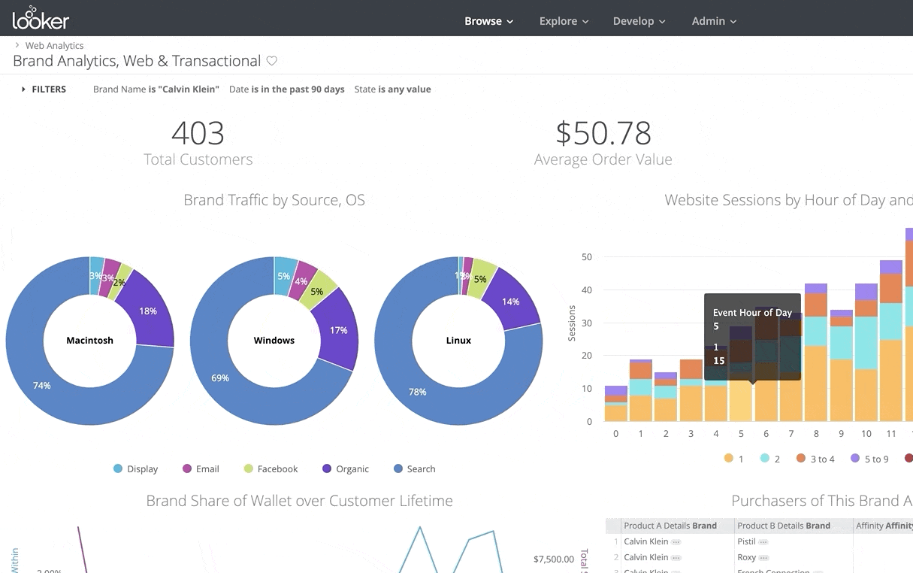Viewport: 913px width, 573px height.
Task: Click the 74% Search segment of Macintosh donut
Action: click(x=42, y=386)
